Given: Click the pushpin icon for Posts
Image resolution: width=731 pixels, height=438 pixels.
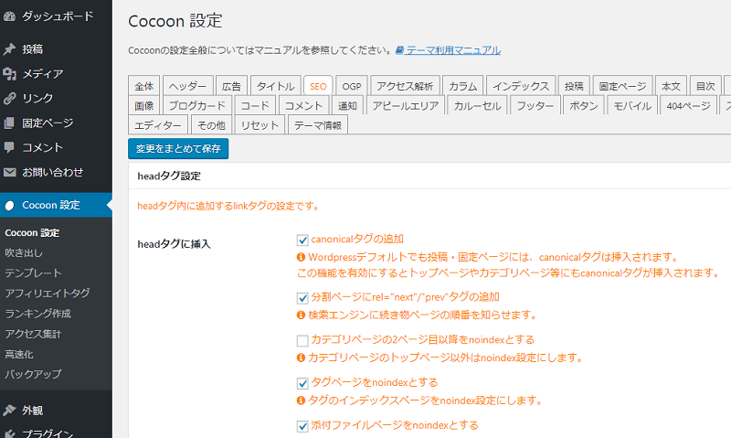Looking at the screenshot, I should pyautogui.click(x=10, y=49).
